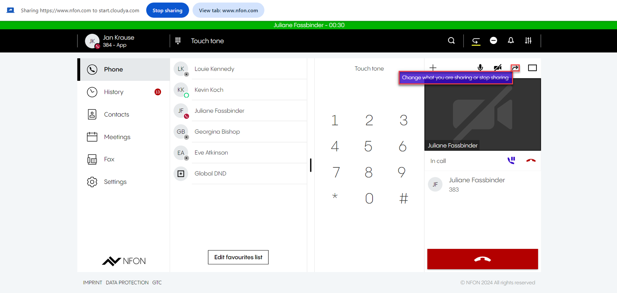Click the search magnifier icon
617x293 pixels.
click(451, 41)
